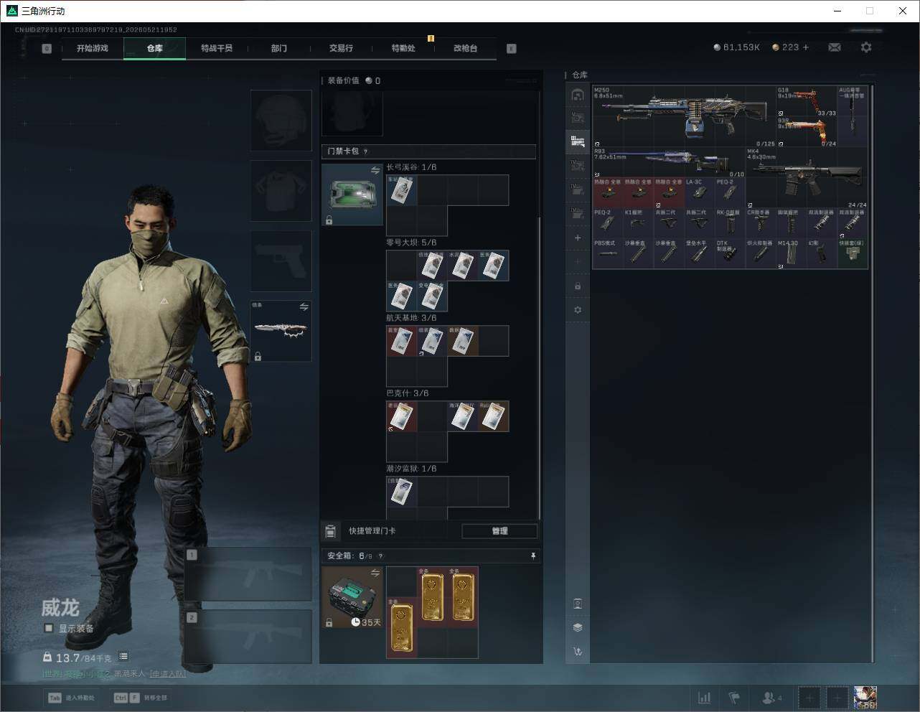Select the active weapons warehouse sidebar tab

click(x=578, y=141)
